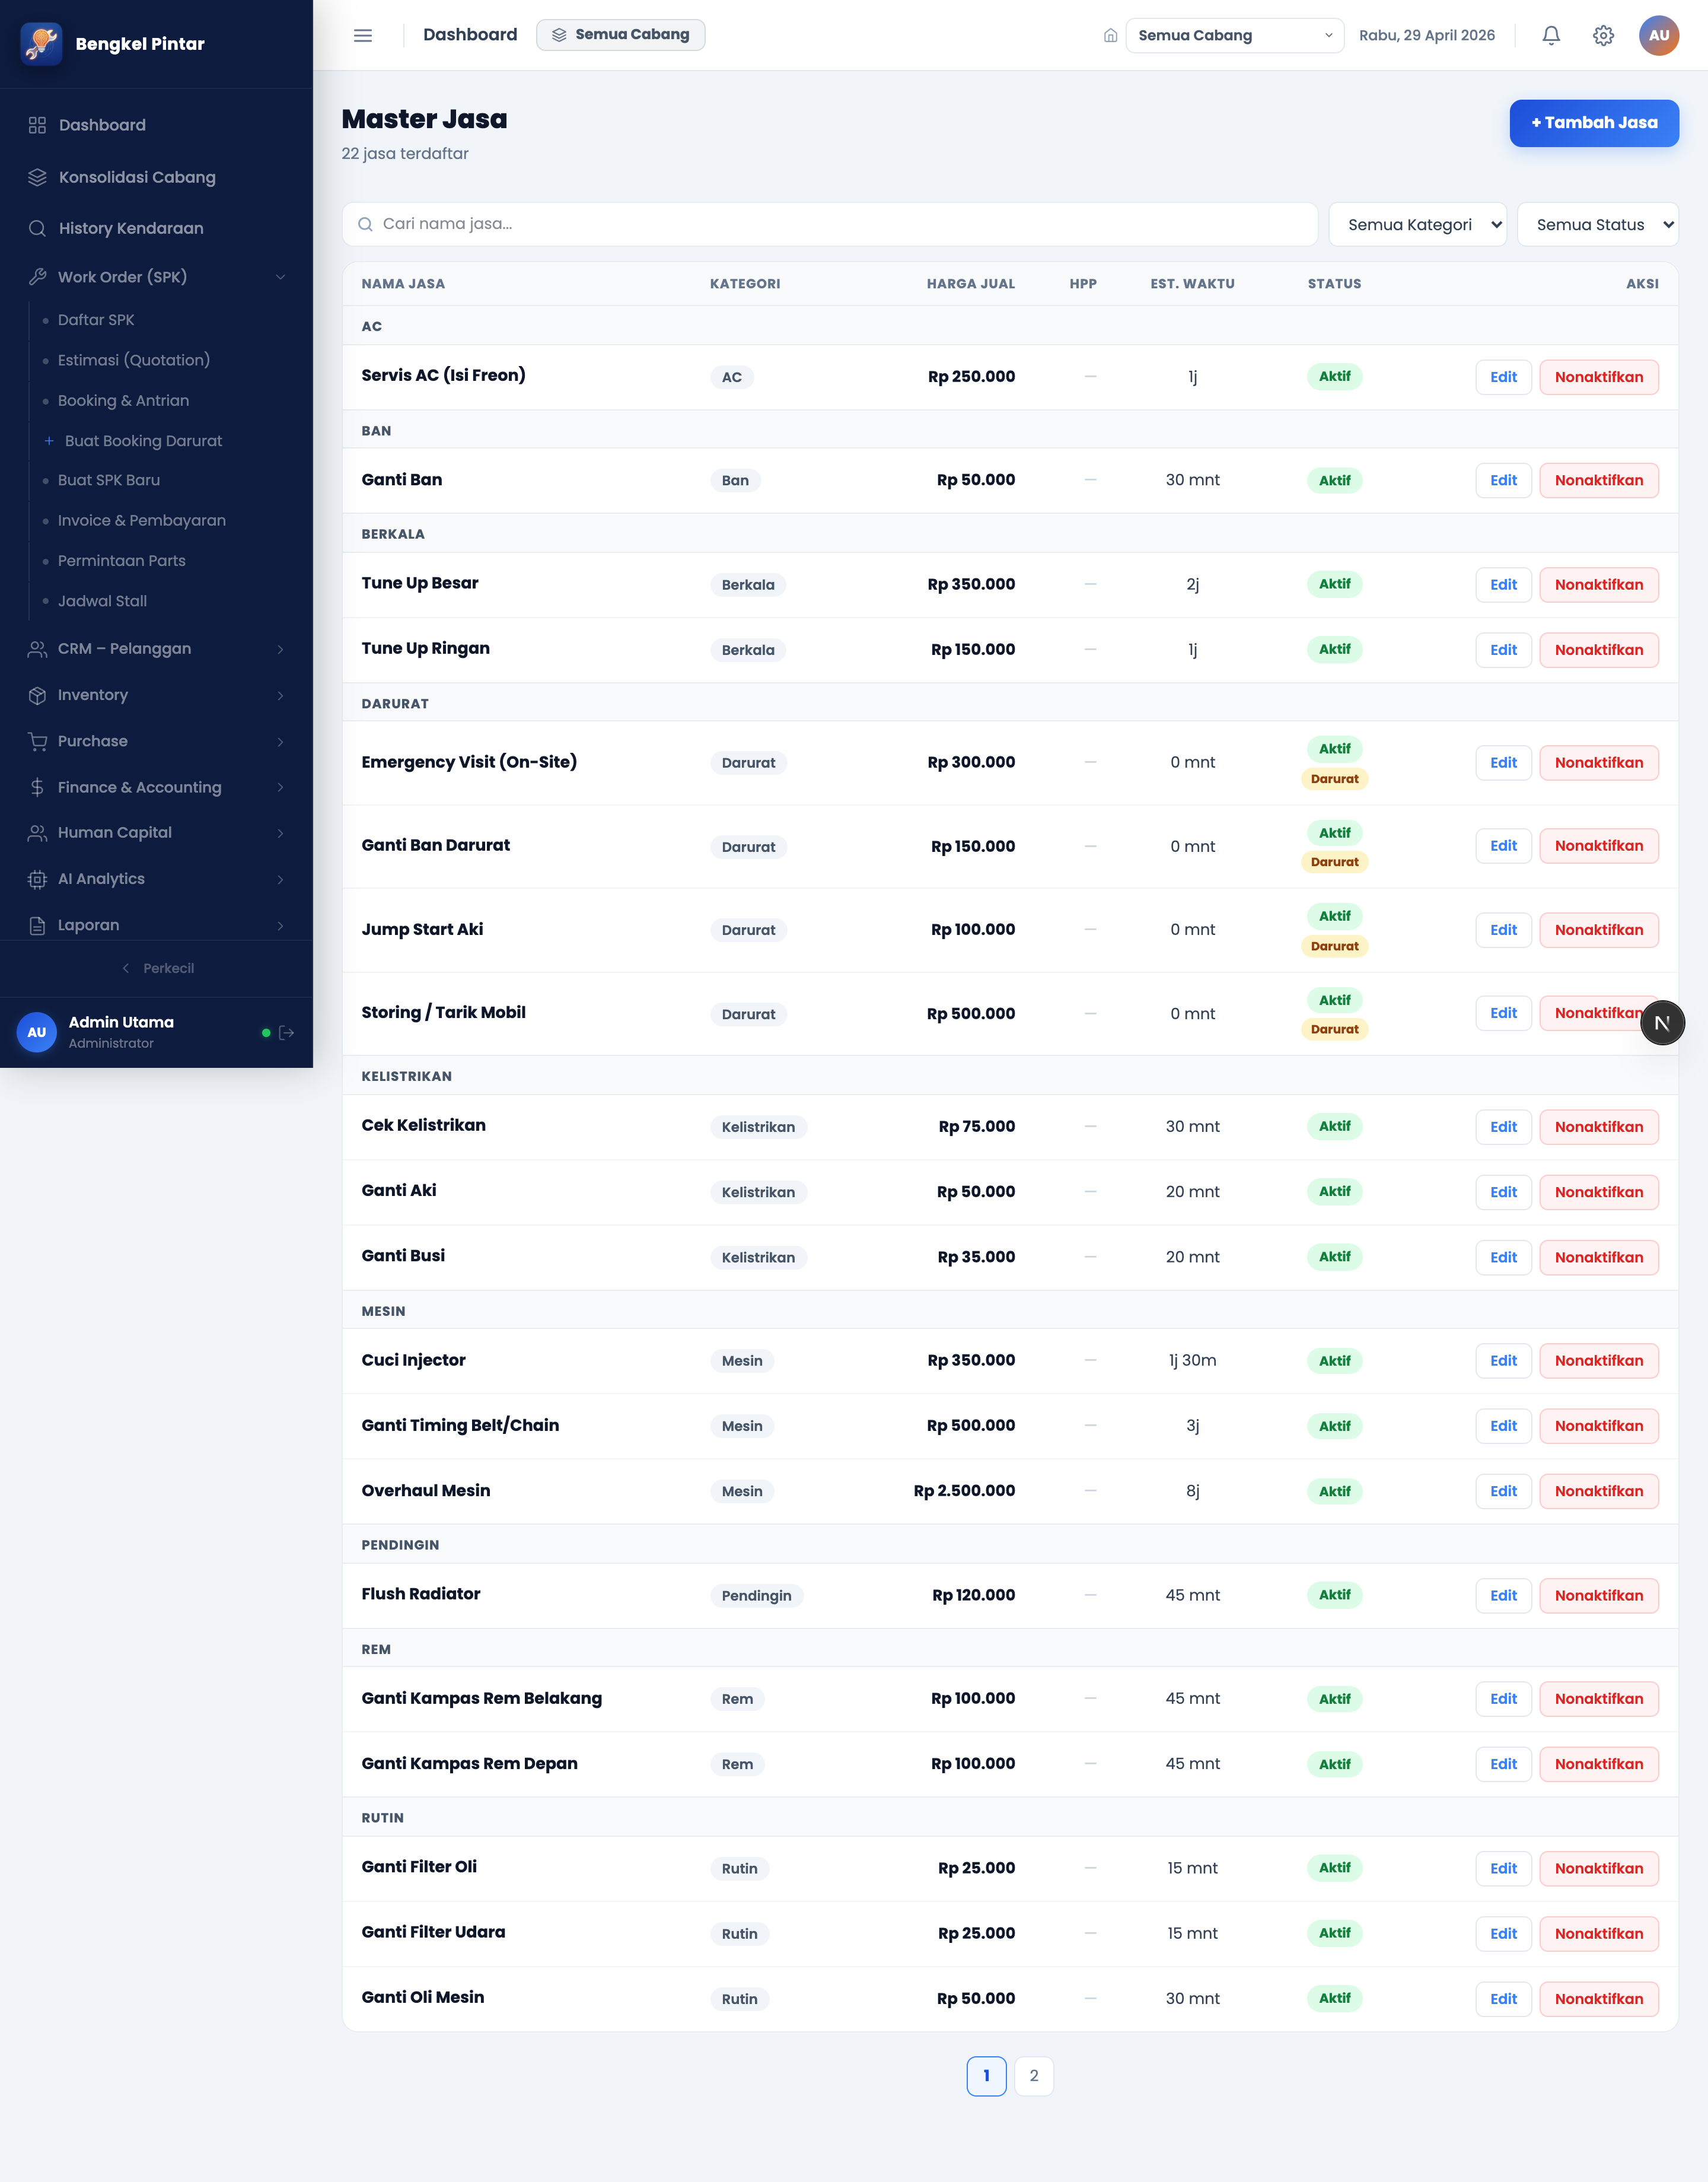
Task: Open the Semua Cabang branch selector
Action: click(1234, 35)
